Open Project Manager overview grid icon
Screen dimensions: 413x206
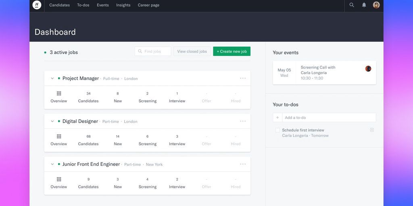point(59,93)
